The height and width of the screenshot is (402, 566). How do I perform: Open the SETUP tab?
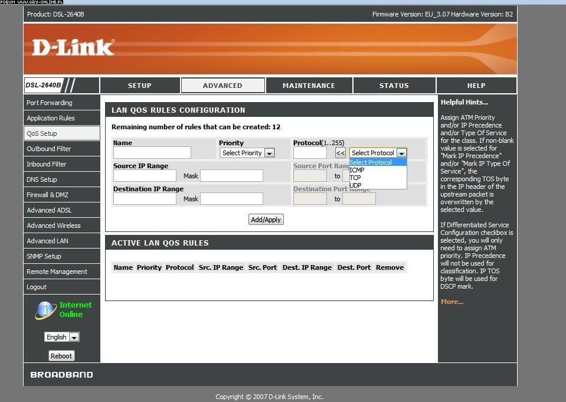(x=140, y=86)
